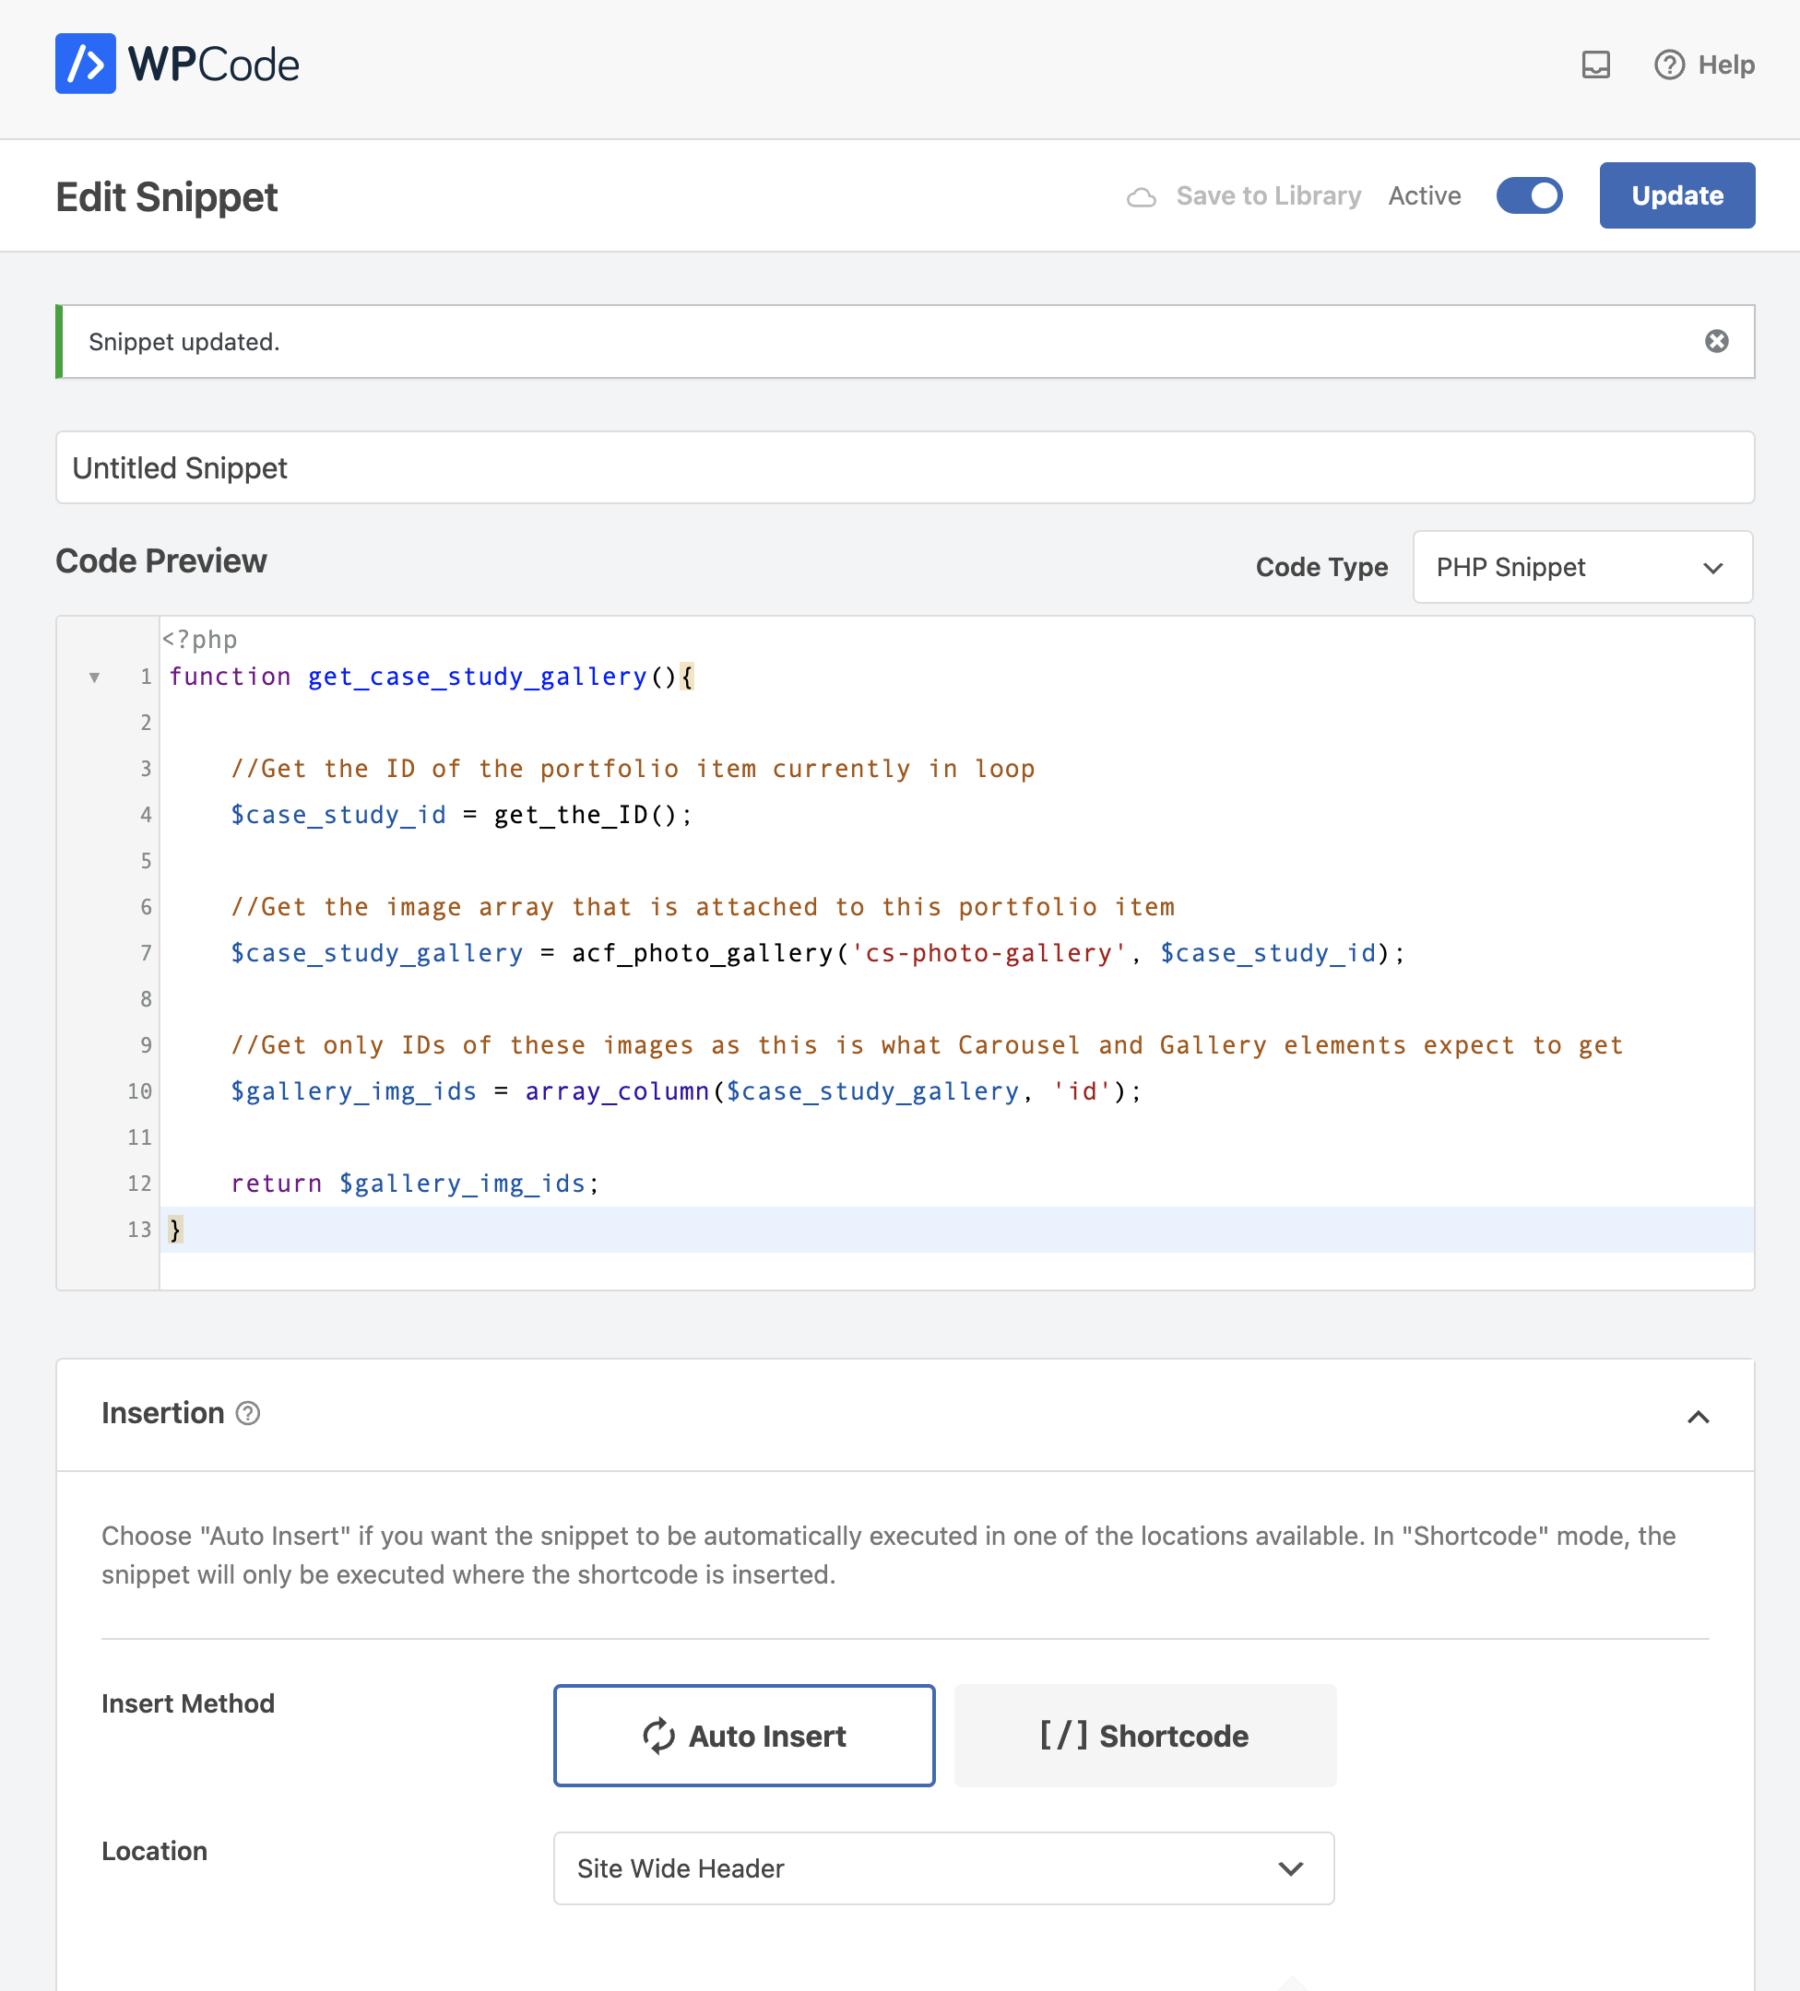Click the Insertion help question icon
Viewport: 1800px width, 1991px height.
[x=248, y=1413]
